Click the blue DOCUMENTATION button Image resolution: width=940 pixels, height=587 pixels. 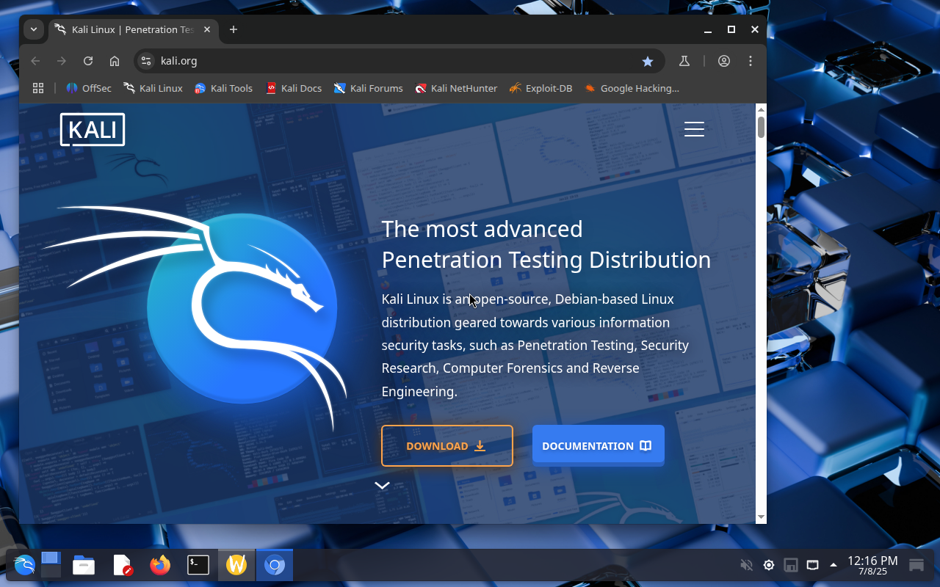[x=599, y=445]
